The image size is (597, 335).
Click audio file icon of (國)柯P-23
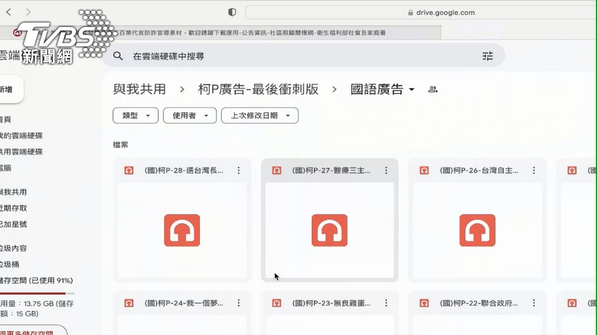(x=277, y=303)
